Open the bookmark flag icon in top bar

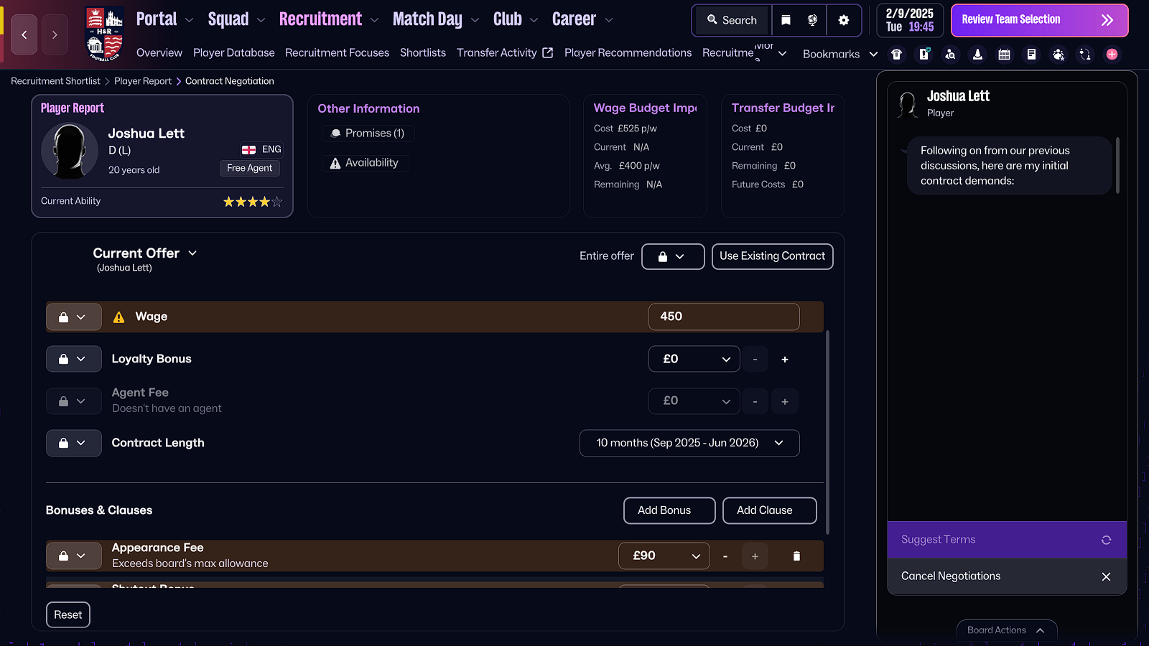coord(786,20)
